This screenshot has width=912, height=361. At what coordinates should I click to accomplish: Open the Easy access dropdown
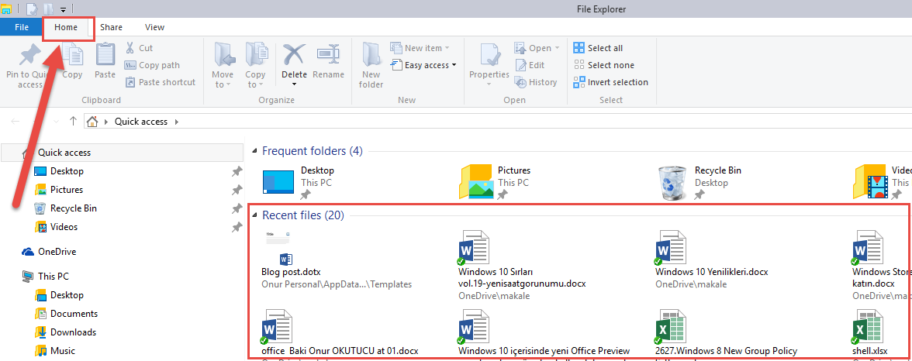(x=423, y=65)
